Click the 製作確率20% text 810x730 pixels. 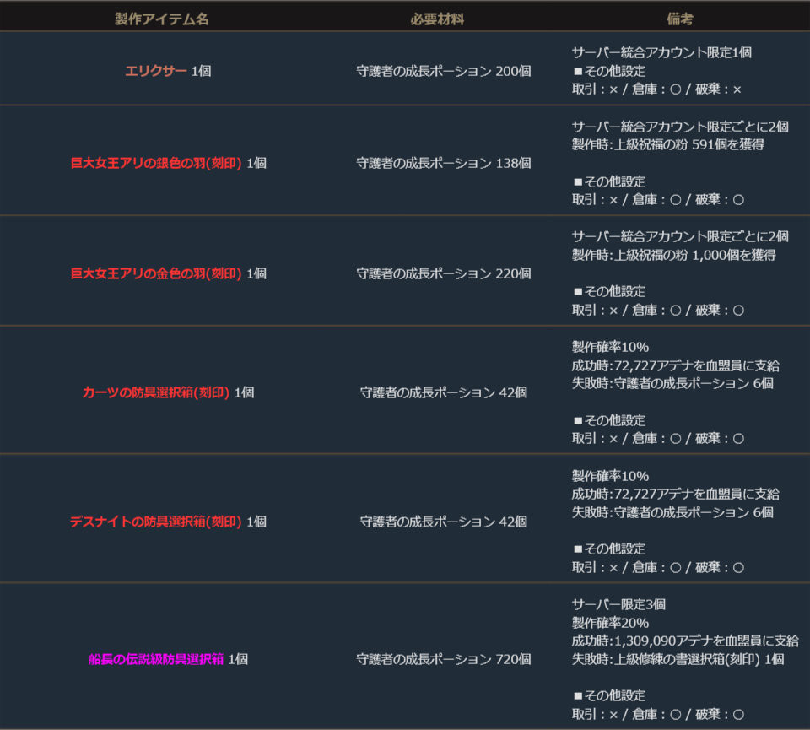pos(610,623)
